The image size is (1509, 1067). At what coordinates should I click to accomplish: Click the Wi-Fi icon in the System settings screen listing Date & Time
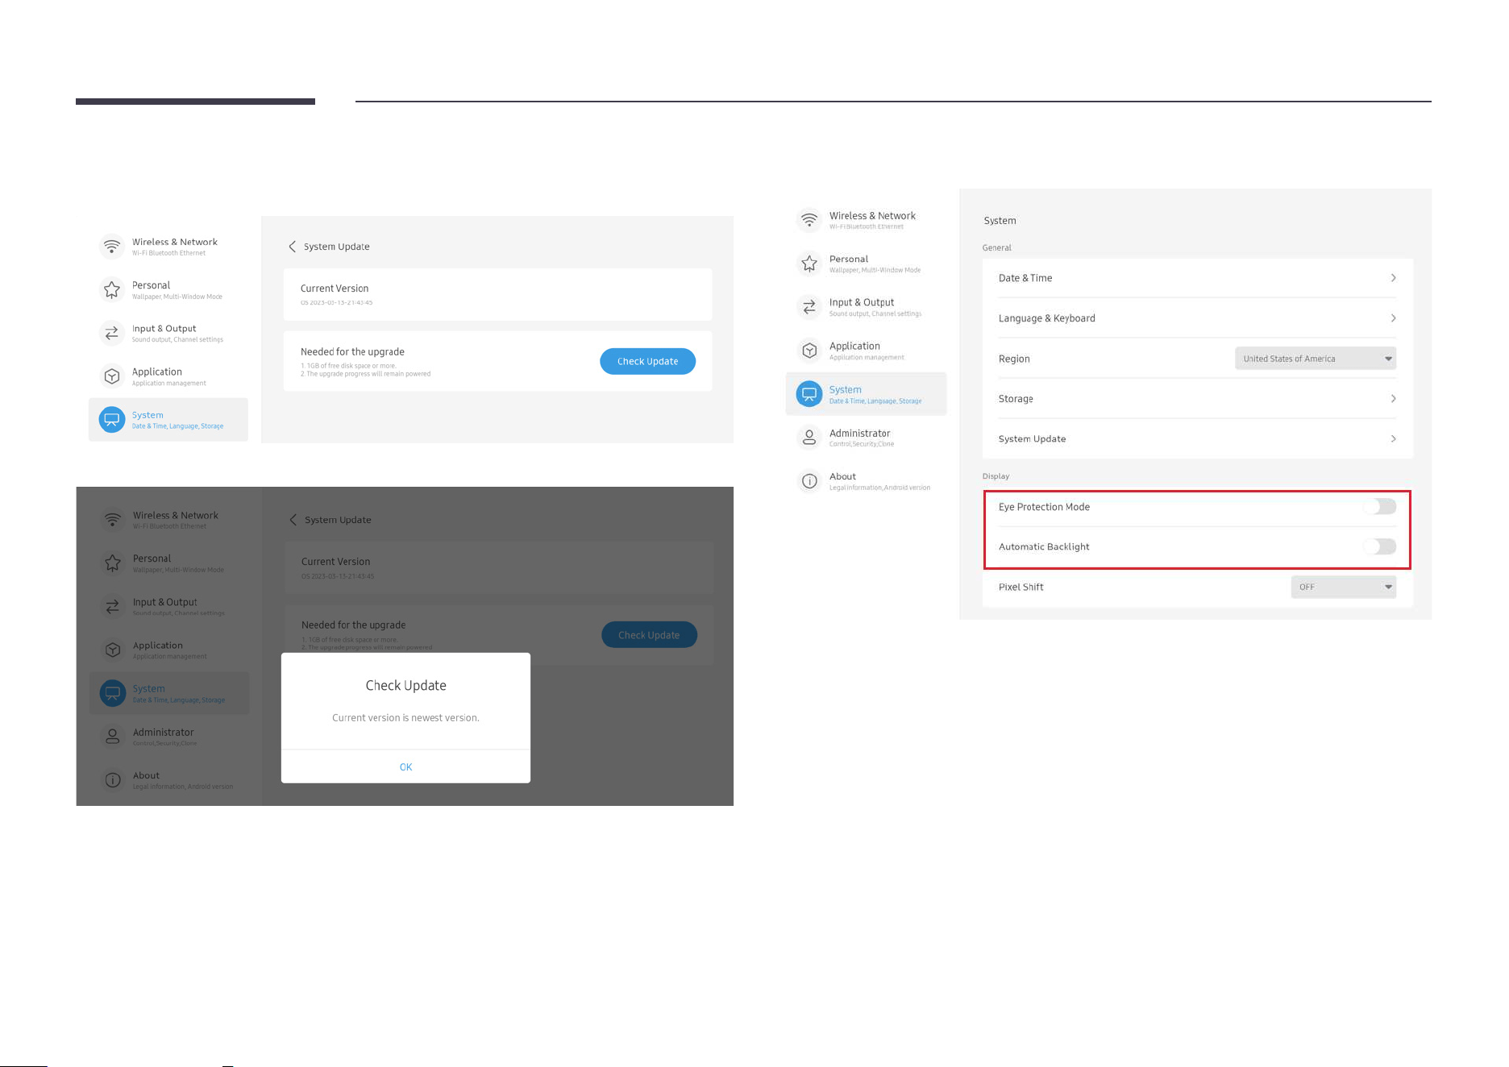(809, 220)
